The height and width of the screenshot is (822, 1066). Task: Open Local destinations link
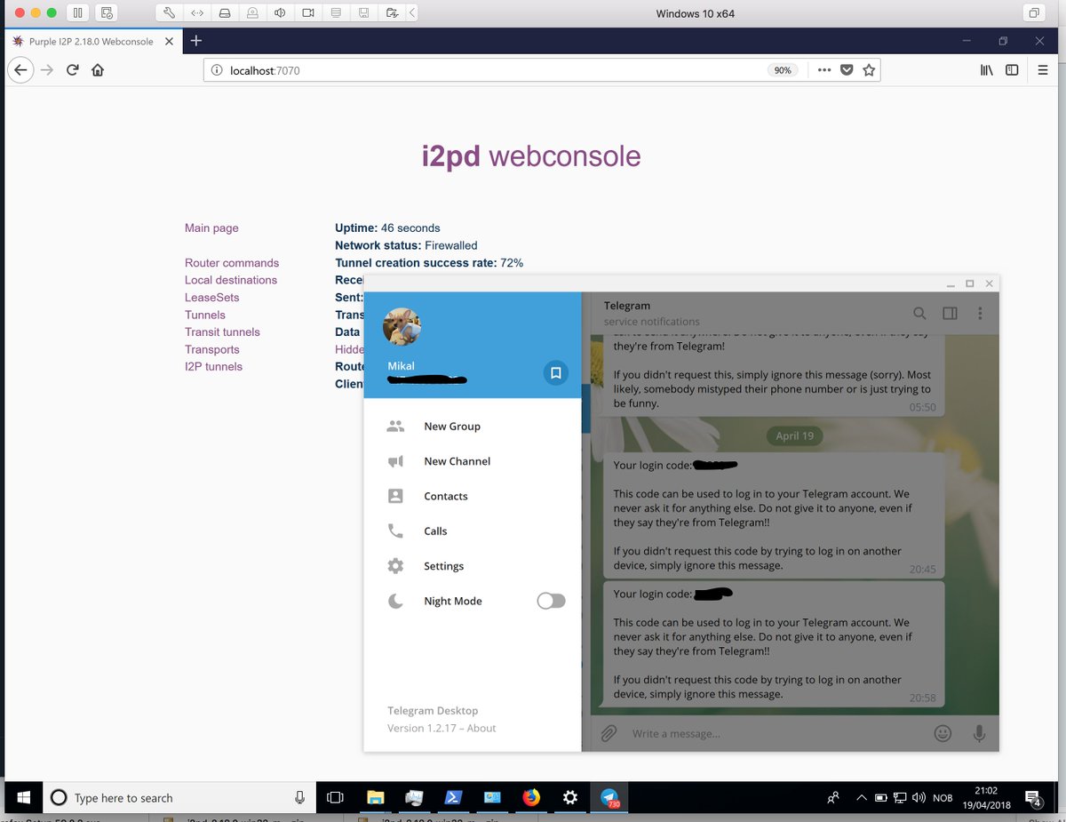231,280
